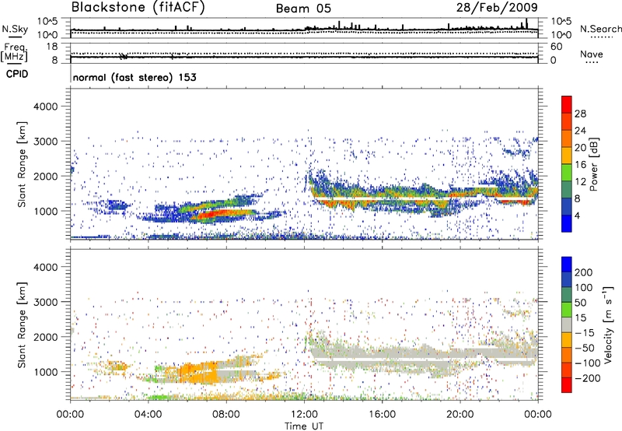Click the 12:00 time axis tick label
Viewport: 622px width, 431px height.
304,415
